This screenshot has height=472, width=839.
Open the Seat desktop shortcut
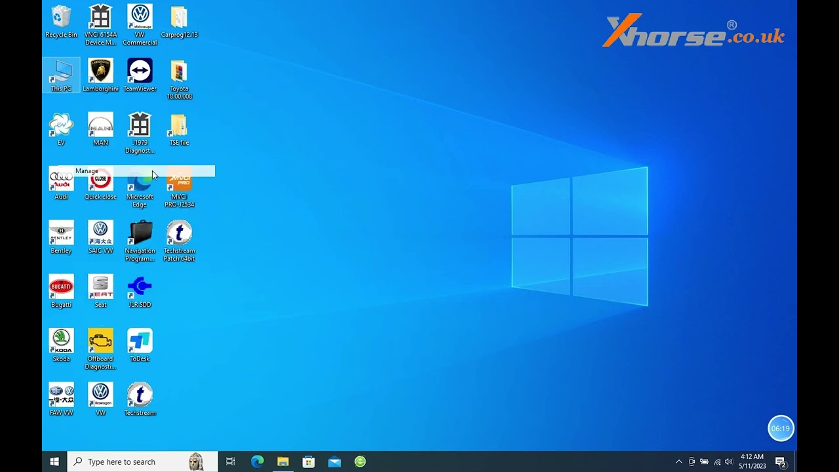pos(100,292)
